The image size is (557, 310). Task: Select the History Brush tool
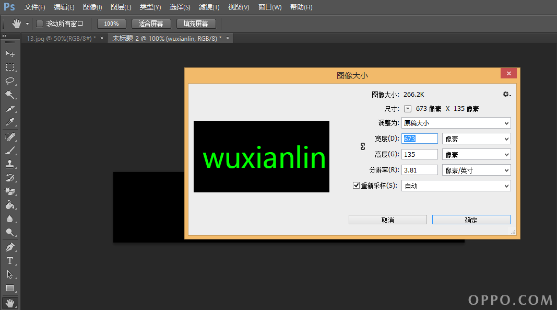point(10,178)
